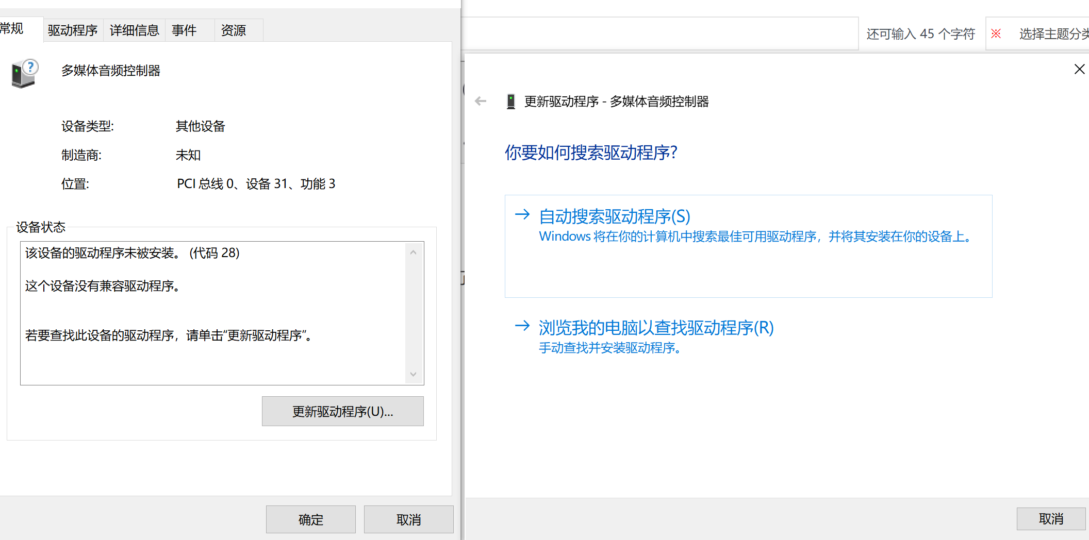The height and width of the screenshot is (540, 1089).
Task: Click the unknown device question mark icon
Action: click(24, 73)
